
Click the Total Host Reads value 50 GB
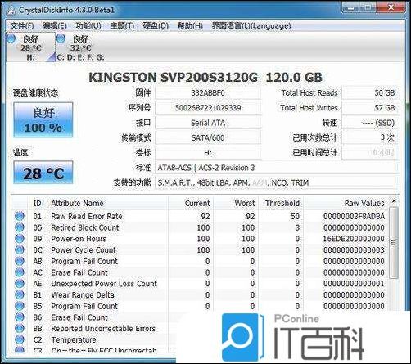(x=369, y=93)
